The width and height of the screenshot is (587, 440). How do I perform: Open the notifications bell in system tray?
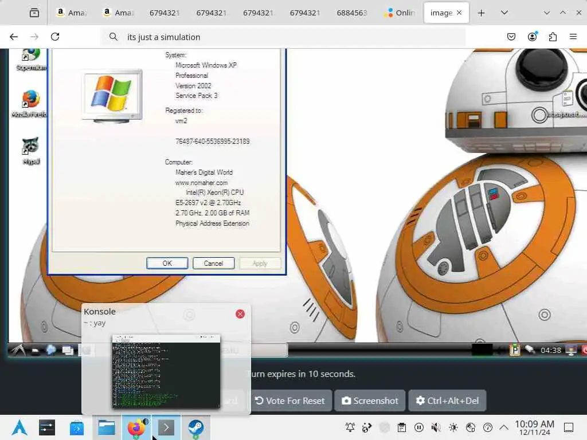pyautogui.click(x=350, y=427)
